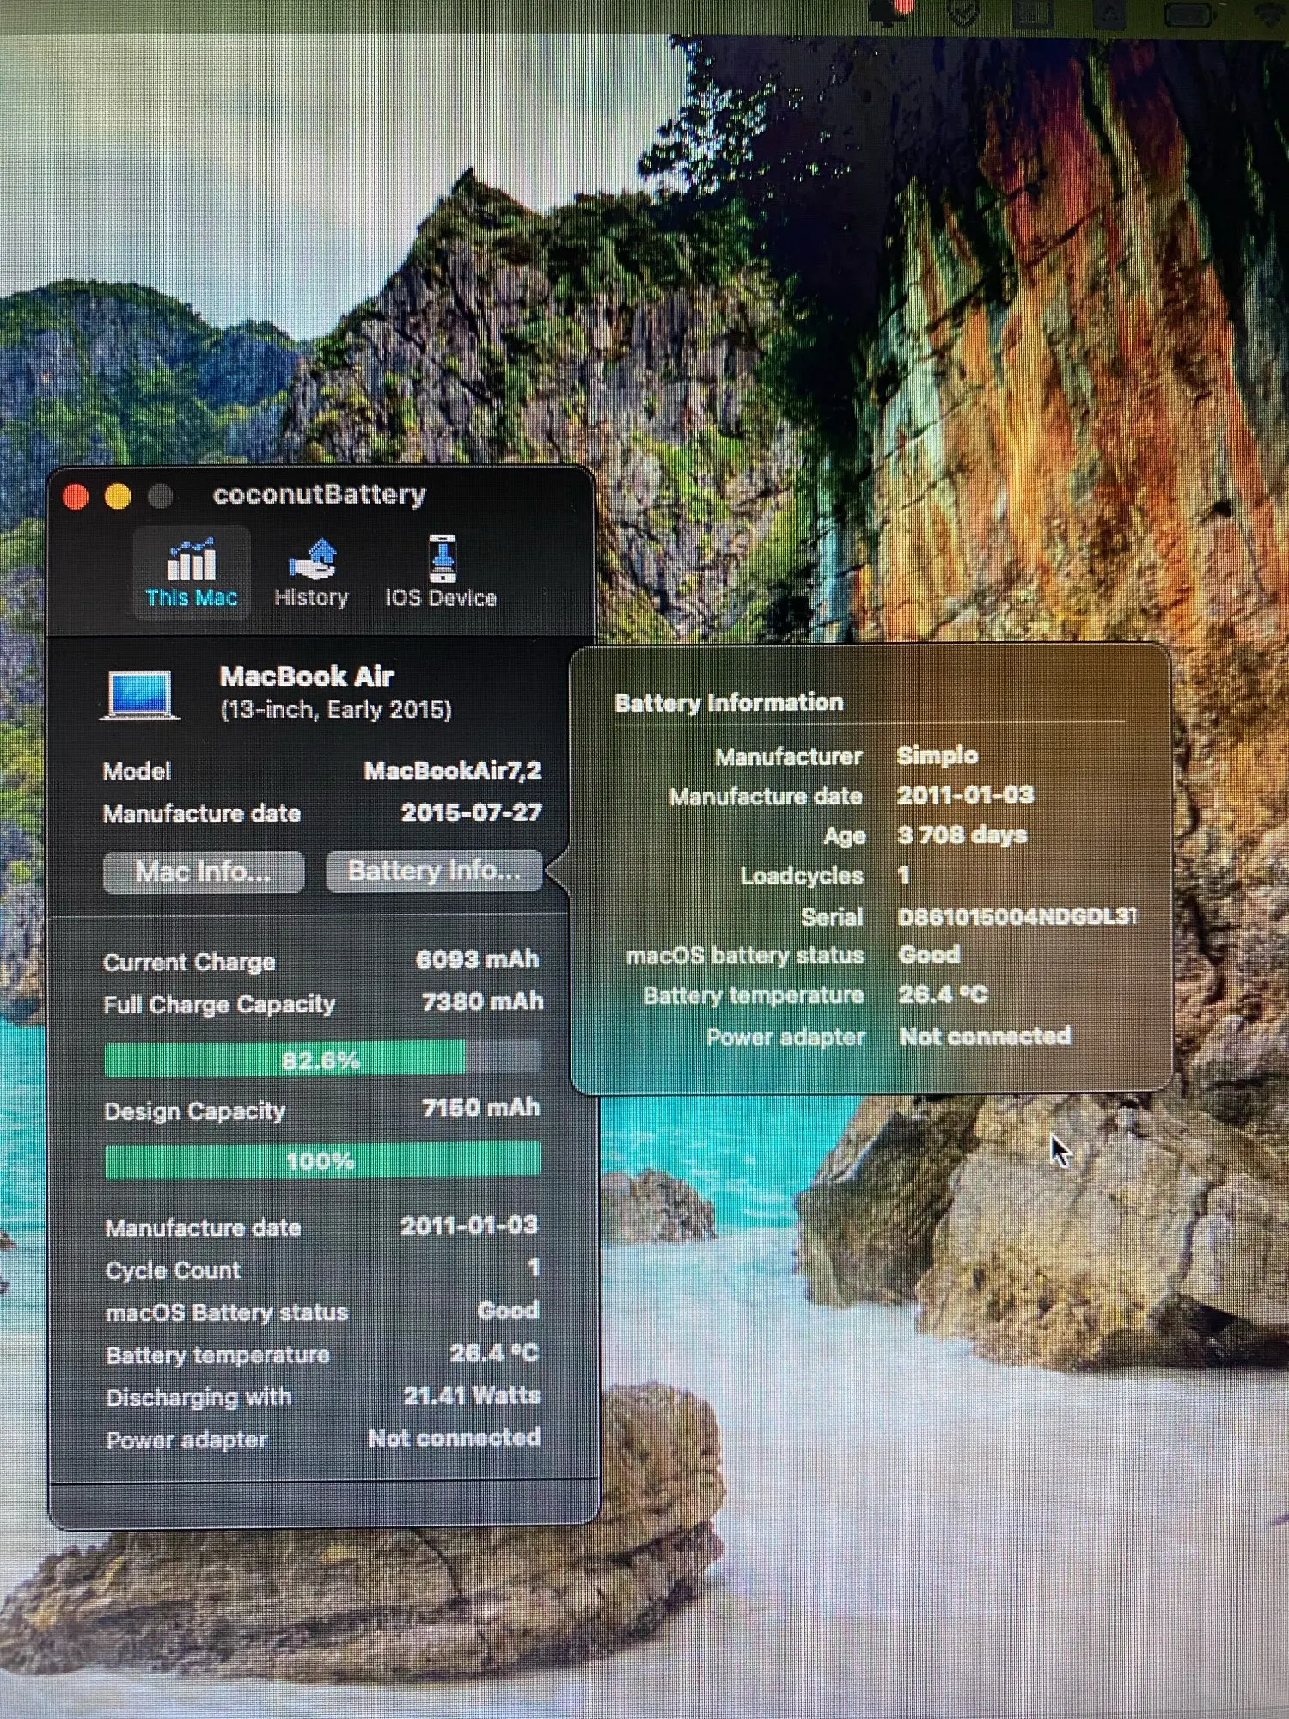Open the History toolbar tab
Screen dimensions: 1289x1719
(311, 572)
